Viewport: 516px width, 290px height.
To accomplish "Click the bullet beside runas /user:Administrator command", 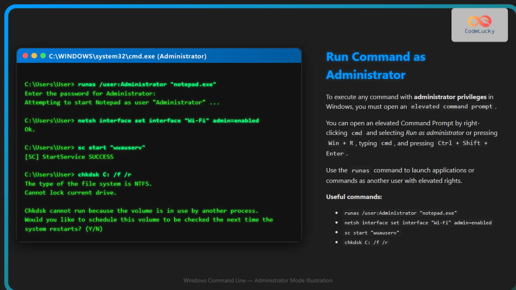I will (x=338, y=213).
